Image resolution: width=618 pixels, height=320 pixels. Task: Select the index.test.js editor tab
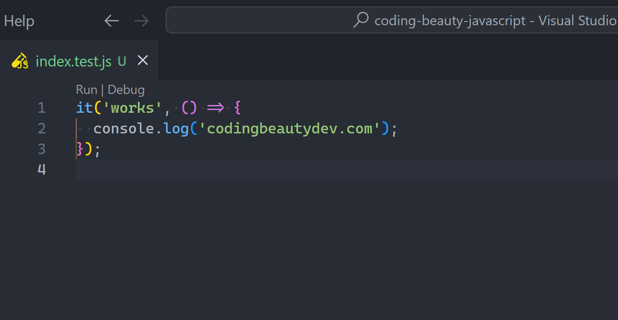(x=79, y=61)
